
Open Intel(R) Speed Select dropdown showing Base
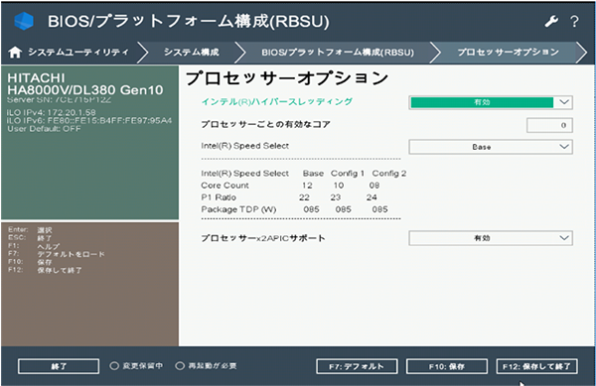[491, 147]
